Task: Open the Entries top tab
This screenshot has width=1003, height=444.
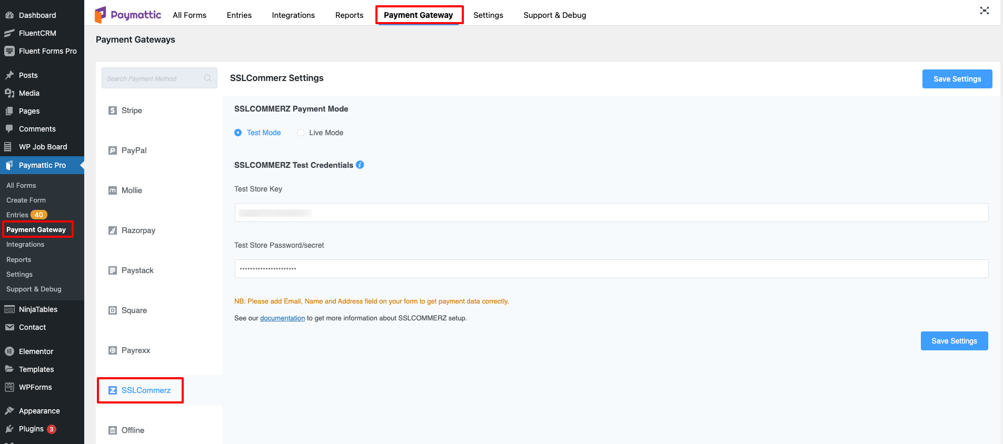Action: coord(239,15)
